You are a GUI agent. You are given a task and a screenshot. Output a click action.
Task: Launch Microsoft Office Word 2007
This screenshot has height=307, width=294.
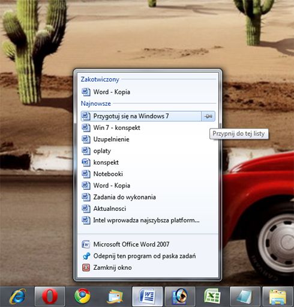(x=148, y=245)
